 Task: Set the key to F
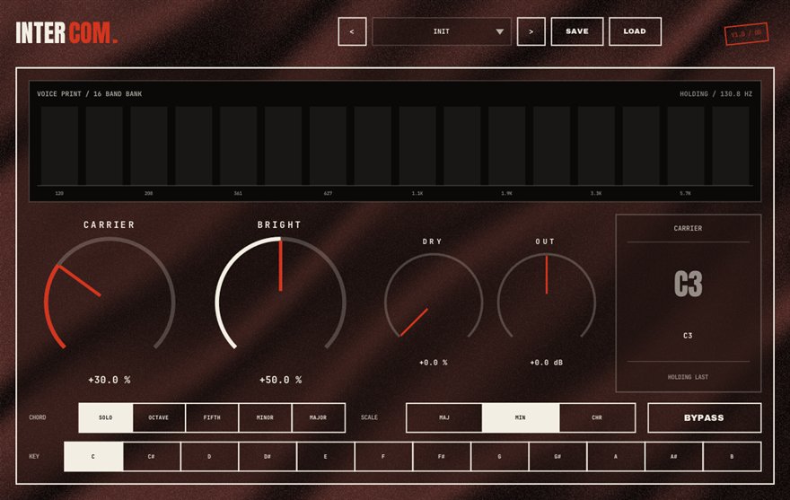click(383, 457)
